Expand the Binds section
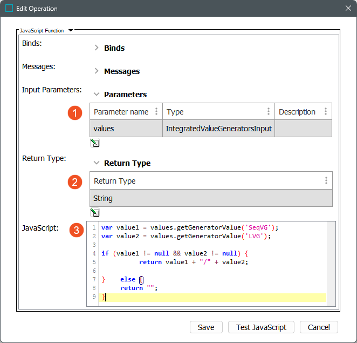 (97, 48)
